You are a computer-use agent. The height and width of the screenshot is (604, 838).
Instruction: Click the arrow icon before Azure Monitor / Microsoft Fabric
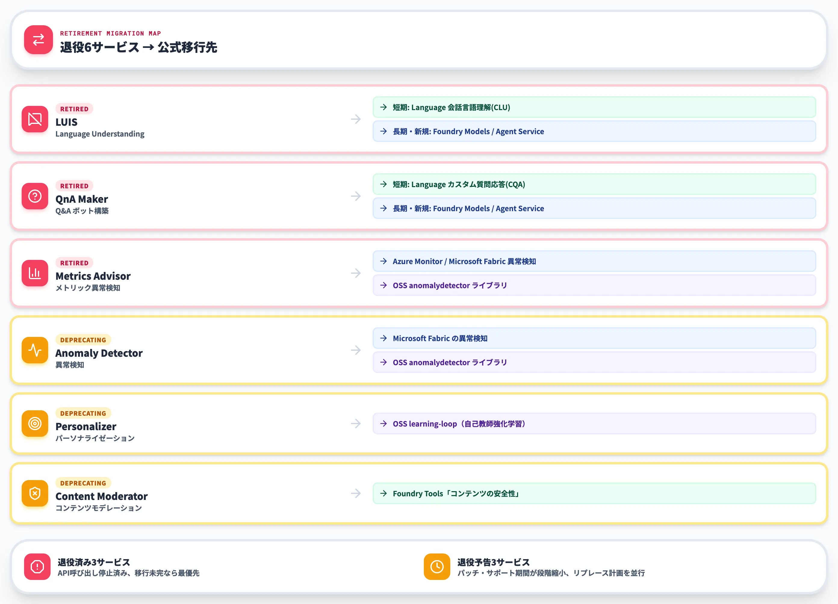(383, 261)
